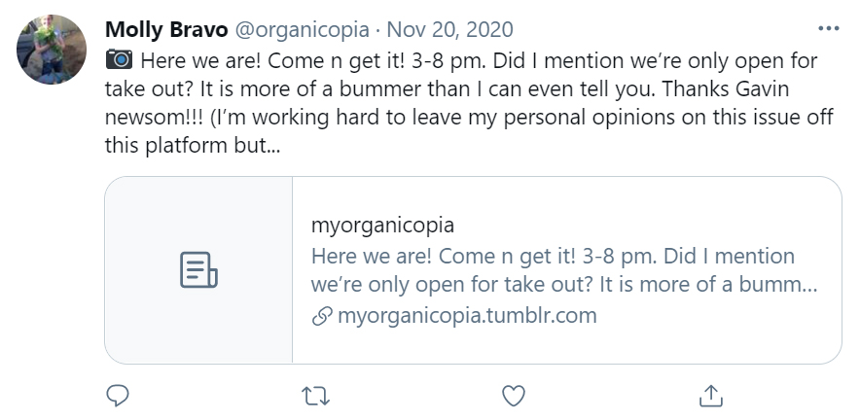Click the myorganicopia.tumblr.com link
Image resolution: width=860 pixels, height=420 pixels.
pyautogui.click(x=466, y=316)
